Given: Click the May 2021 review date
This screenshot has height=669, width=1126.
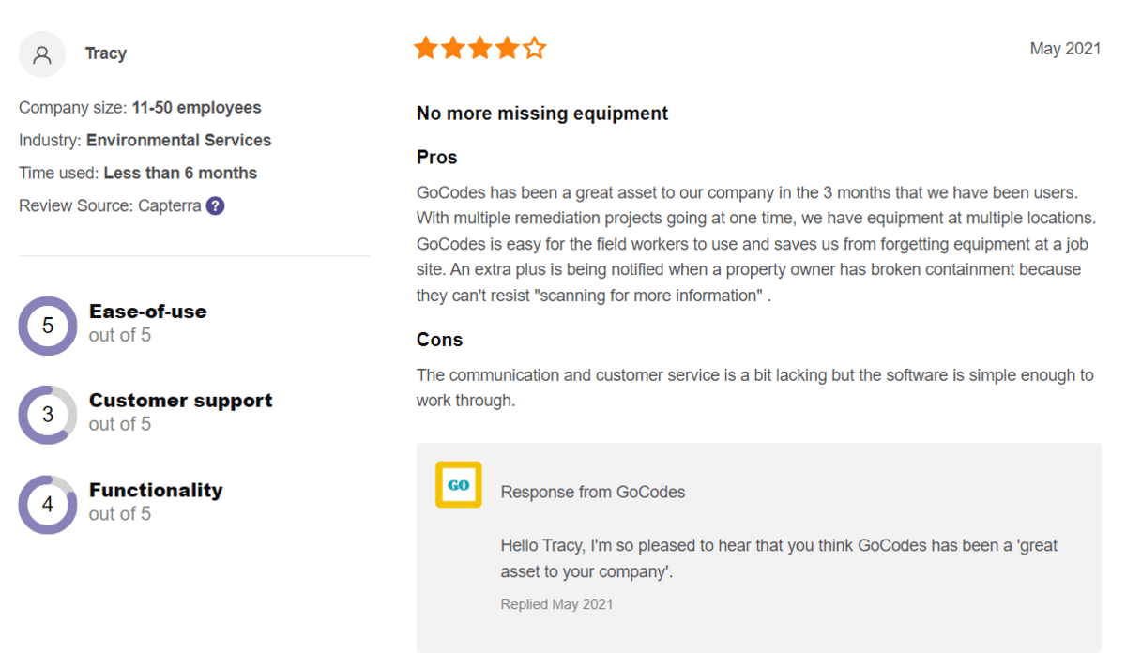Looking at the screenshot, I should [1065, 49].
